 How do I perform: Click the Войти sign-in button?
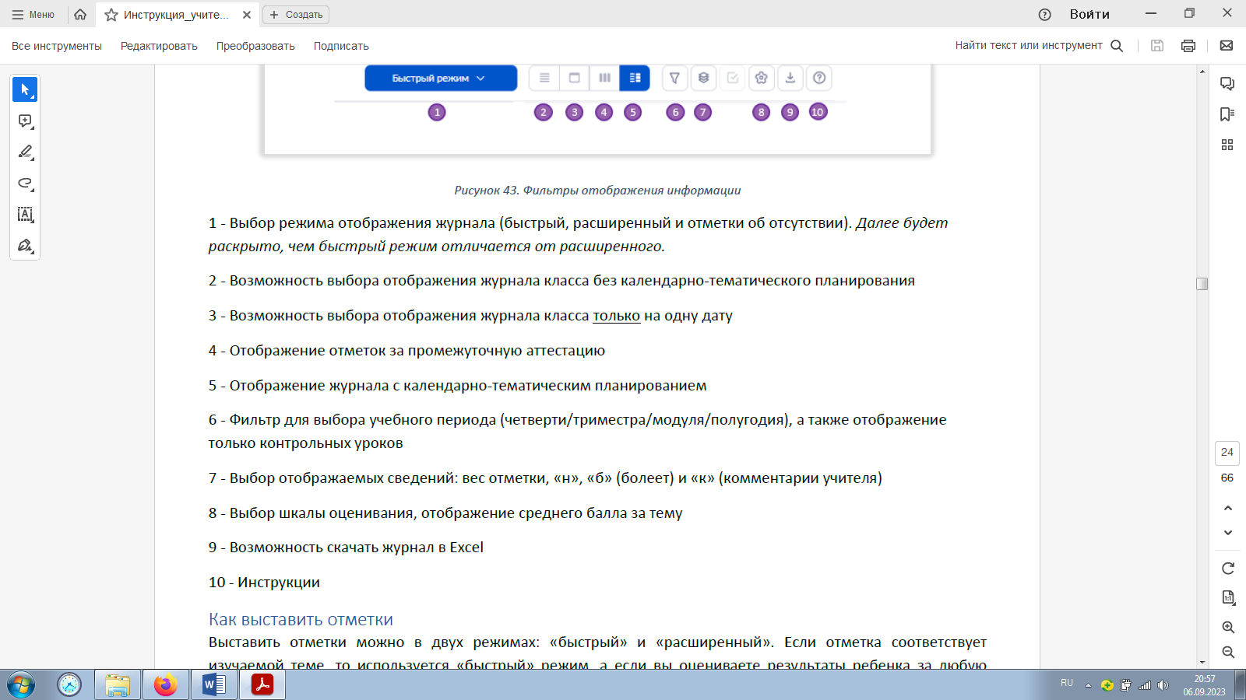click(1089, 15)
